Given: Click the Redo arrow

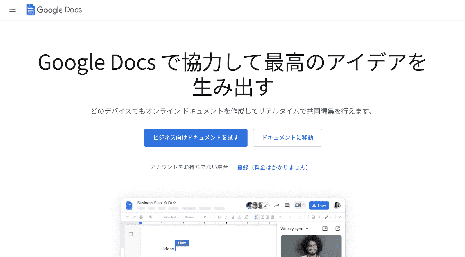Looking at the screenshot, I should click(135, 217).
